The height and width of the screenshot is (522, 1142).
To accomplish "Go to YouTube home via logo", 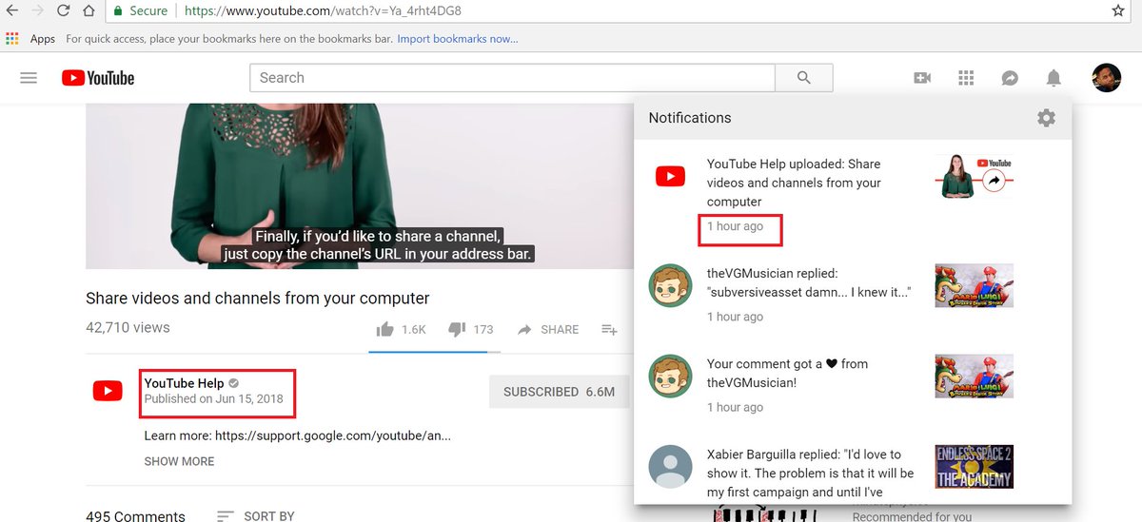I will (98, 78).
